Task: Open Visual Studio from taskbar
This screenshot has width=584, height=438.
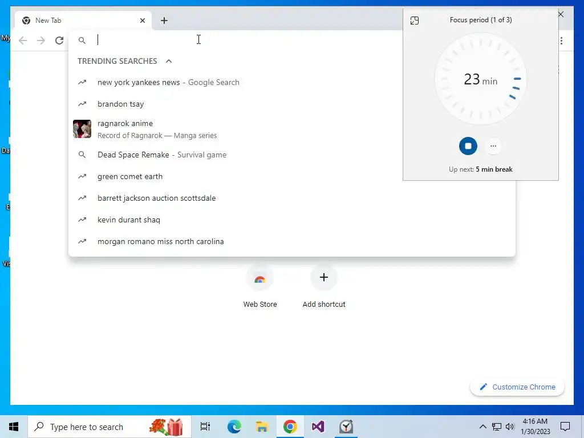Action: coord(318,427)
